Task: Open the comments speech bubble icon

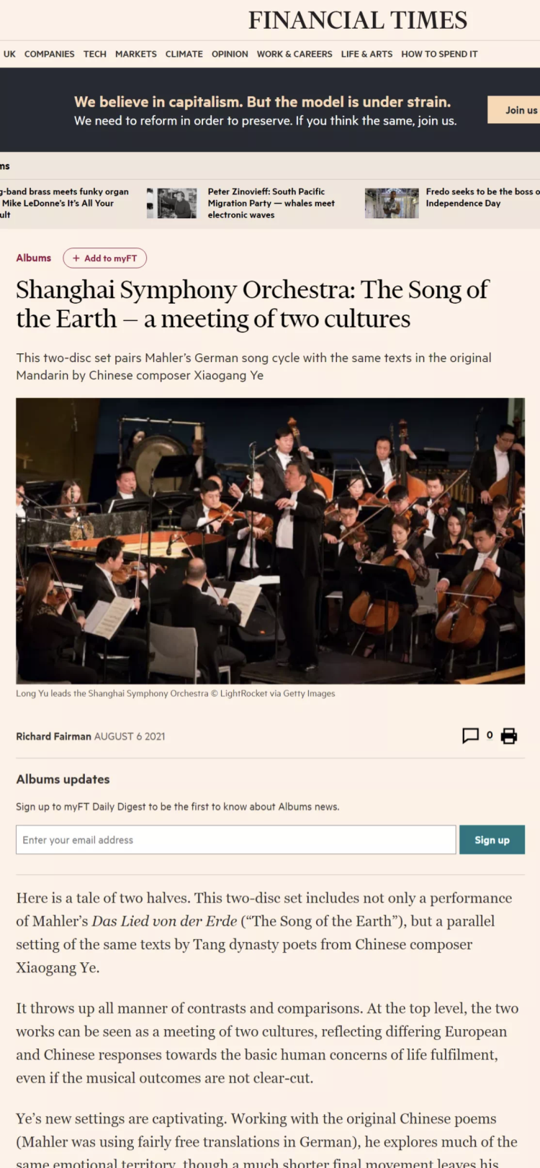Action: [470, 735]
